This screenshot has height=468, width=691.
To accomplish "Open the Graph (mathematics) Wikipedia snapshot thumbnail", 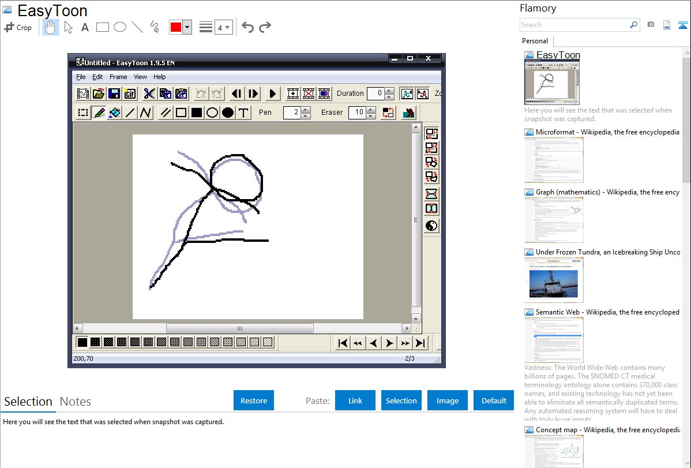I will (x=554, y=220).
